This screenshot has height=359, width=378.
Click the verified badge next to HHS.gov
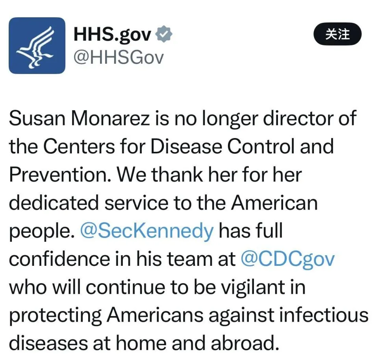[x=164, y=35]
